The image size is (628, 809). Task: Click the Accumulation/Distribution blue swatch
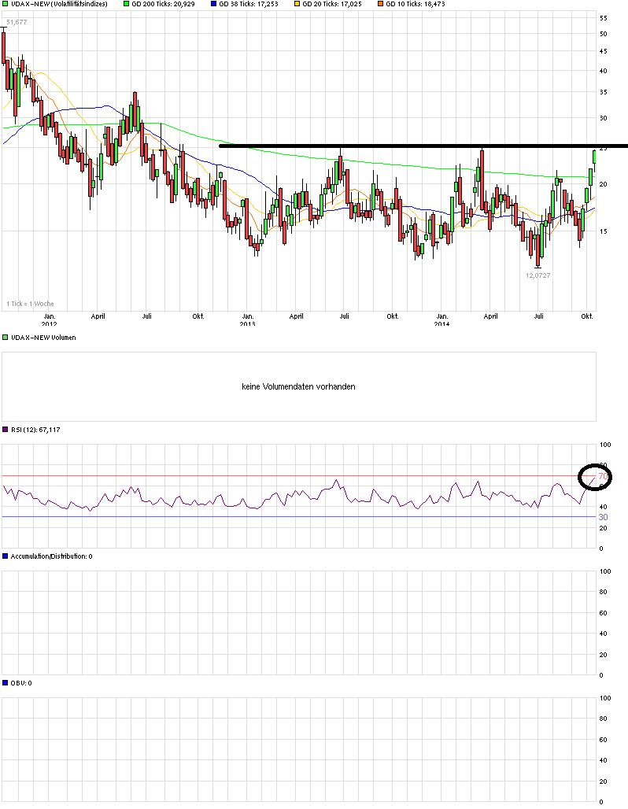pyautogui.click(x=6, y=556)
